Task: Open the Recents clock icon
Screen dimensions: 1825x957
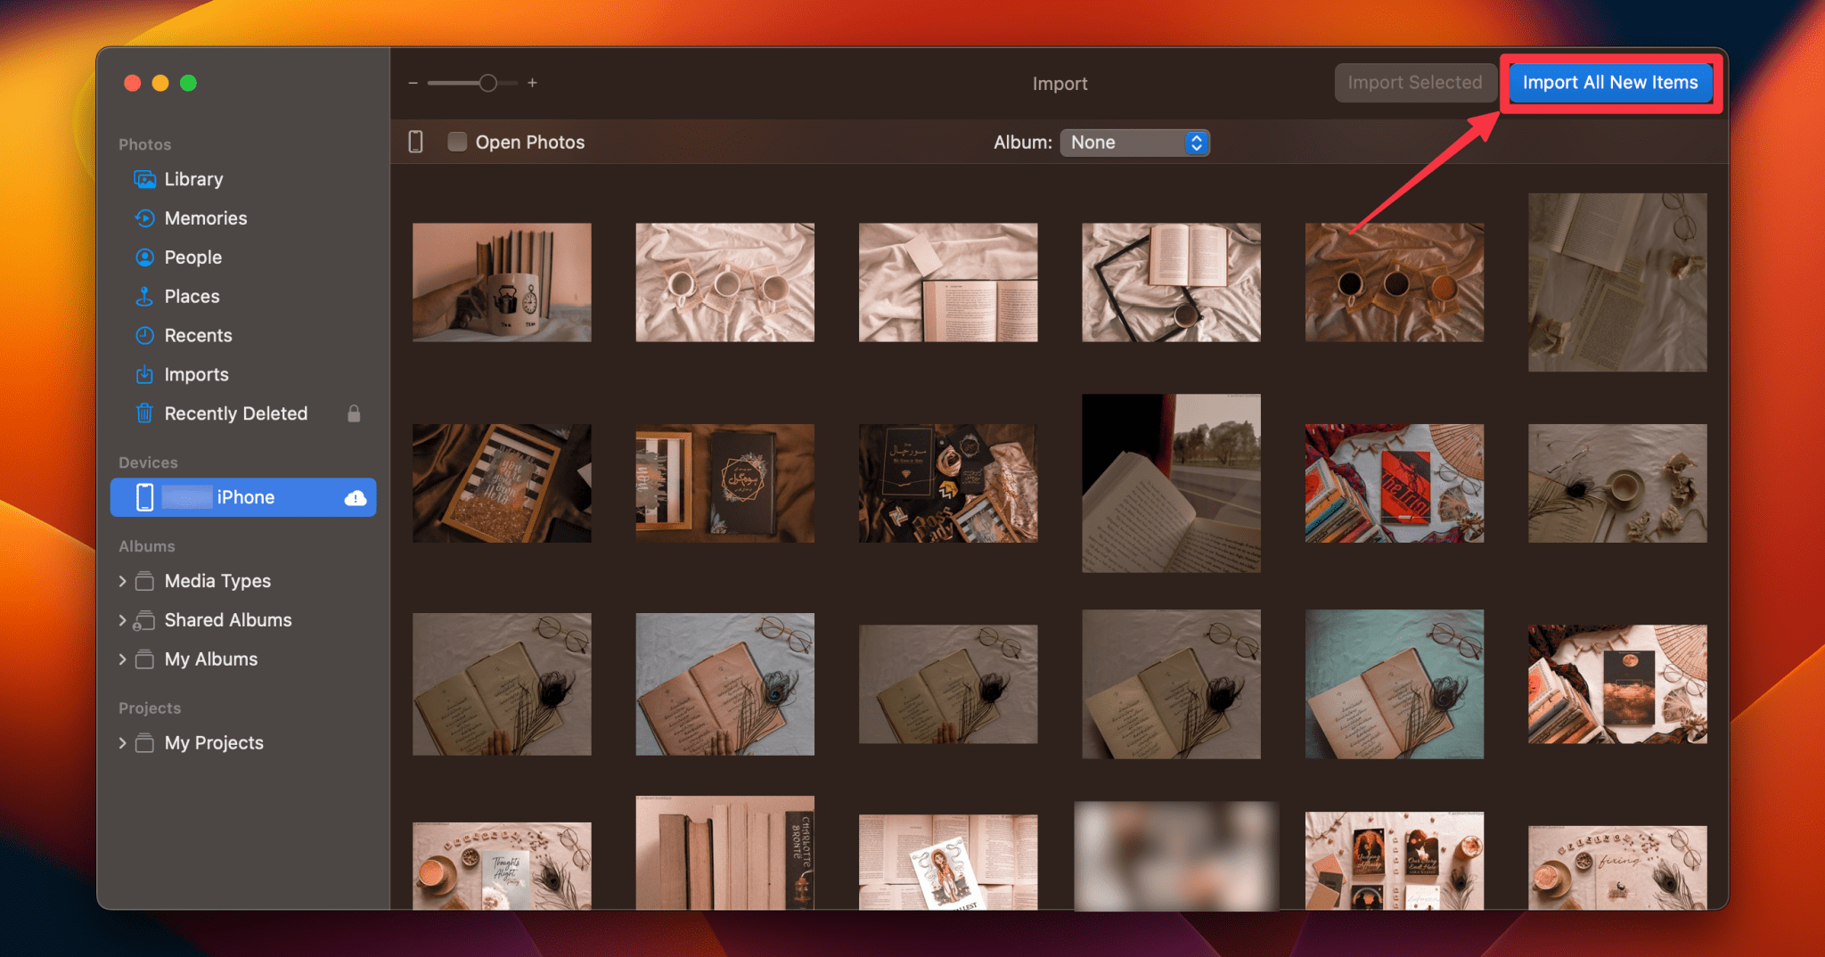Action: [x=145, y=335]
